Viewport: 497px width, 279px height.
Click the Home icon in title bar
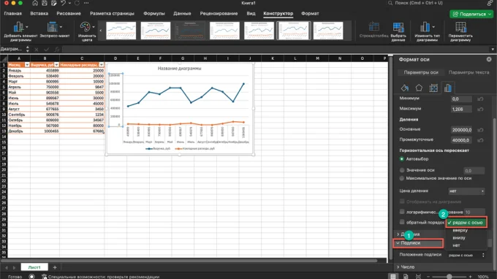coord(35,3)
